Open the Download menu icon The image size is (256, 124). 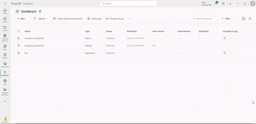pos(230,3)
